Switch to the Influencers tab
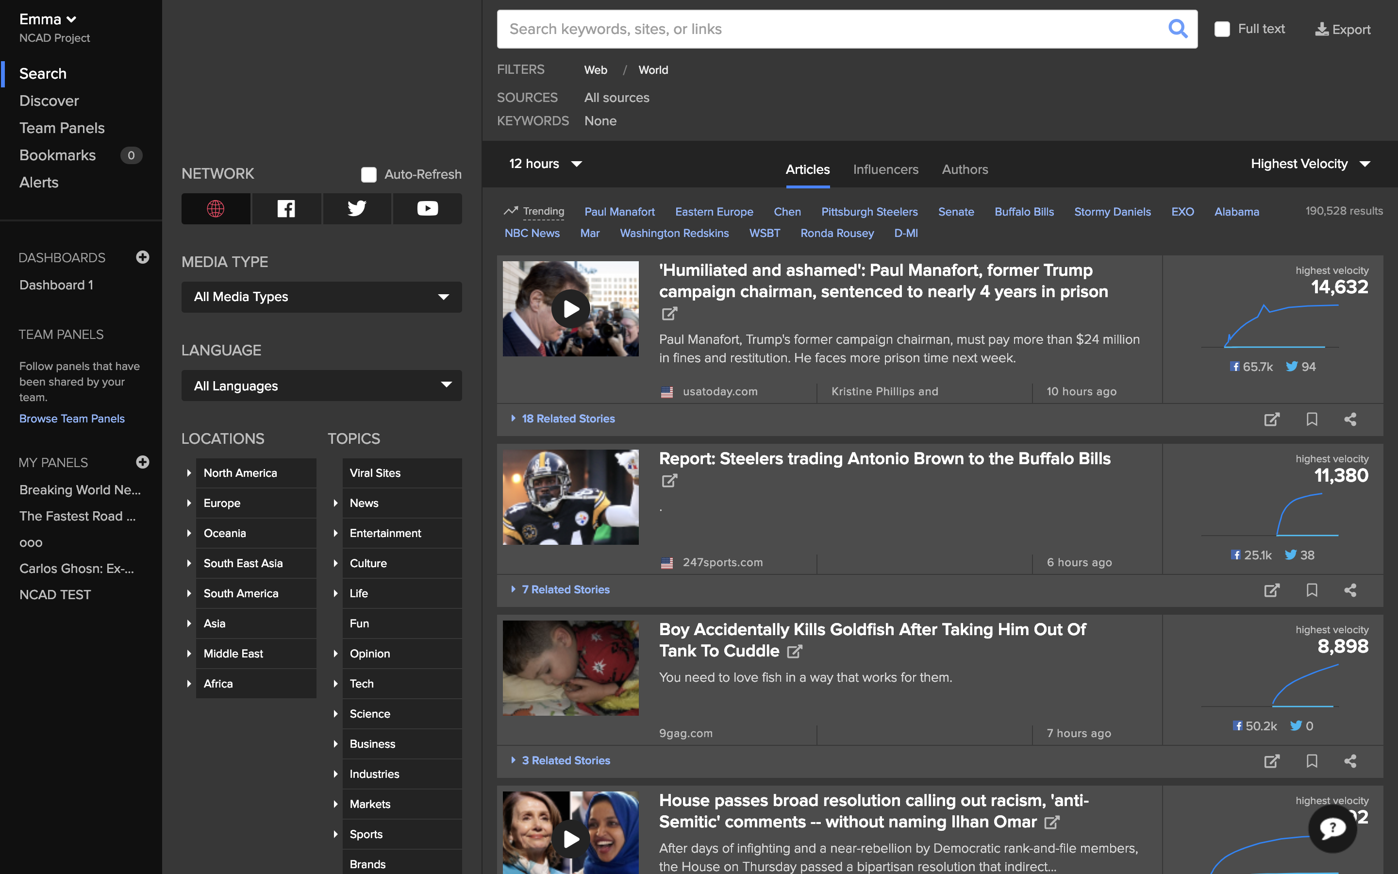 point(885,169)
